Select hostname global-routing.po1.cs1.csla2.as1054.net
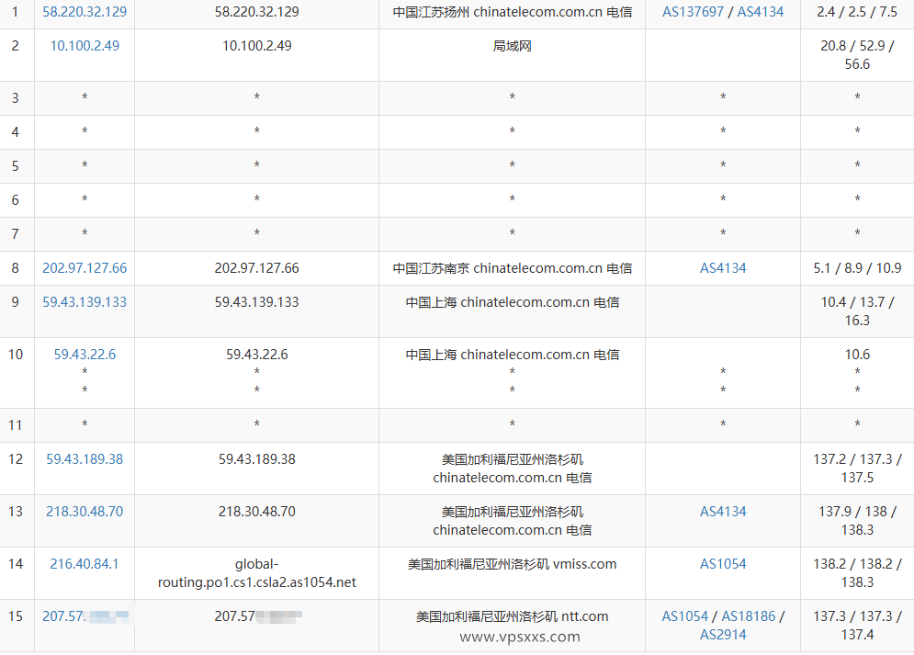Image resolution: width=914 pixels, height=655 pixels. tap(256, 573)
